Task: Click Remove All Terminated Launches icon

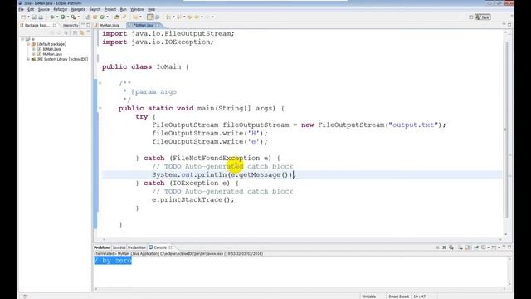Action: pyautogui.click(x=451, y=248)
